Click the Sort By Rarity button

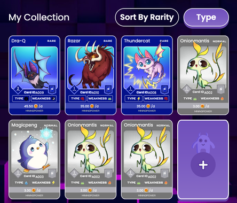(147, 17)
